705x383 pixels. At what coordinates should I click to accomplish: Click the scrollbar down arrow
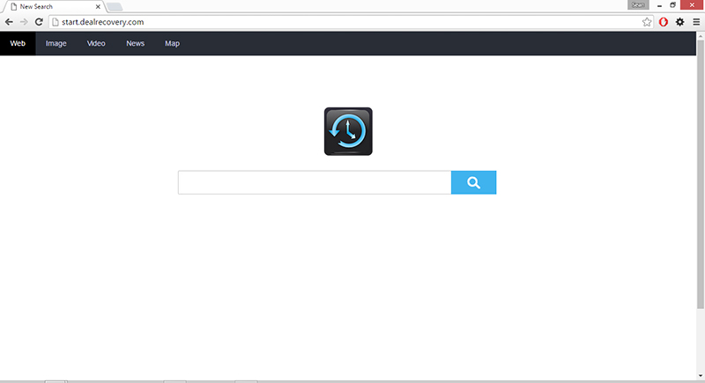(701, 376)
